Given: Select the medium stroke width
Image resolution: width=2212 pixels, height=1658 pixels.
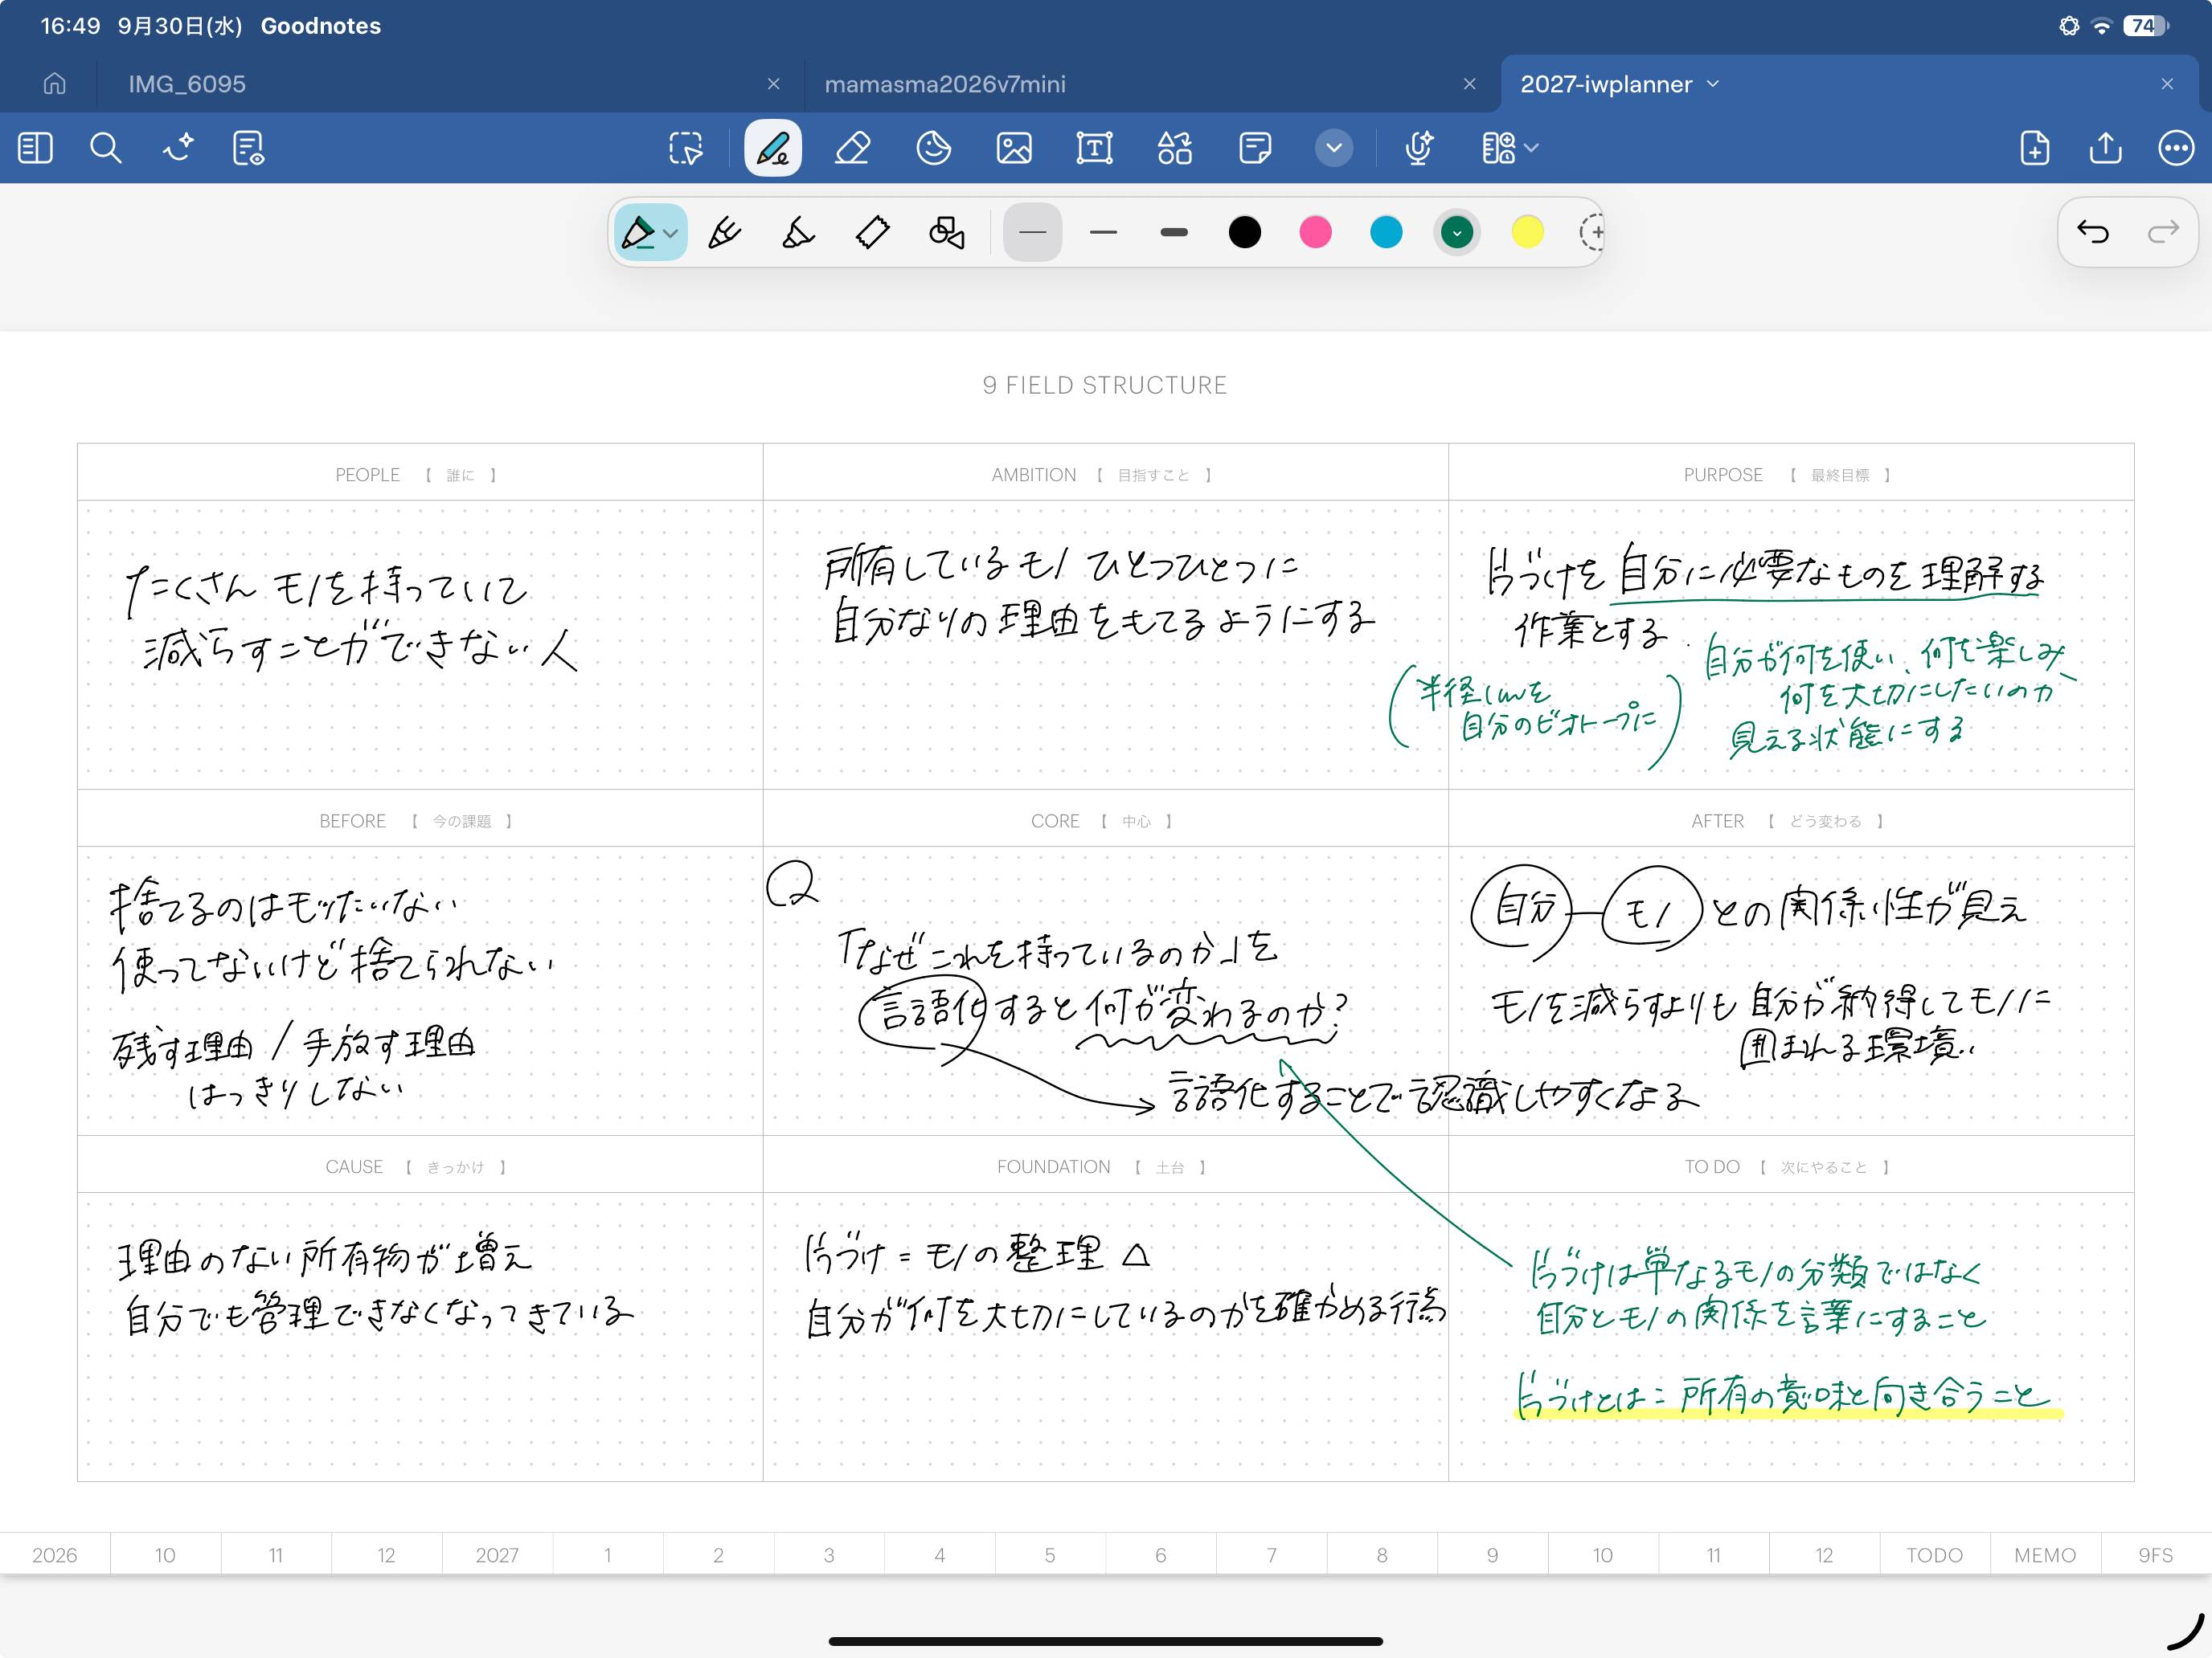Looking at the screenshot, I should pyautogui.click(x=1104, y=233).
